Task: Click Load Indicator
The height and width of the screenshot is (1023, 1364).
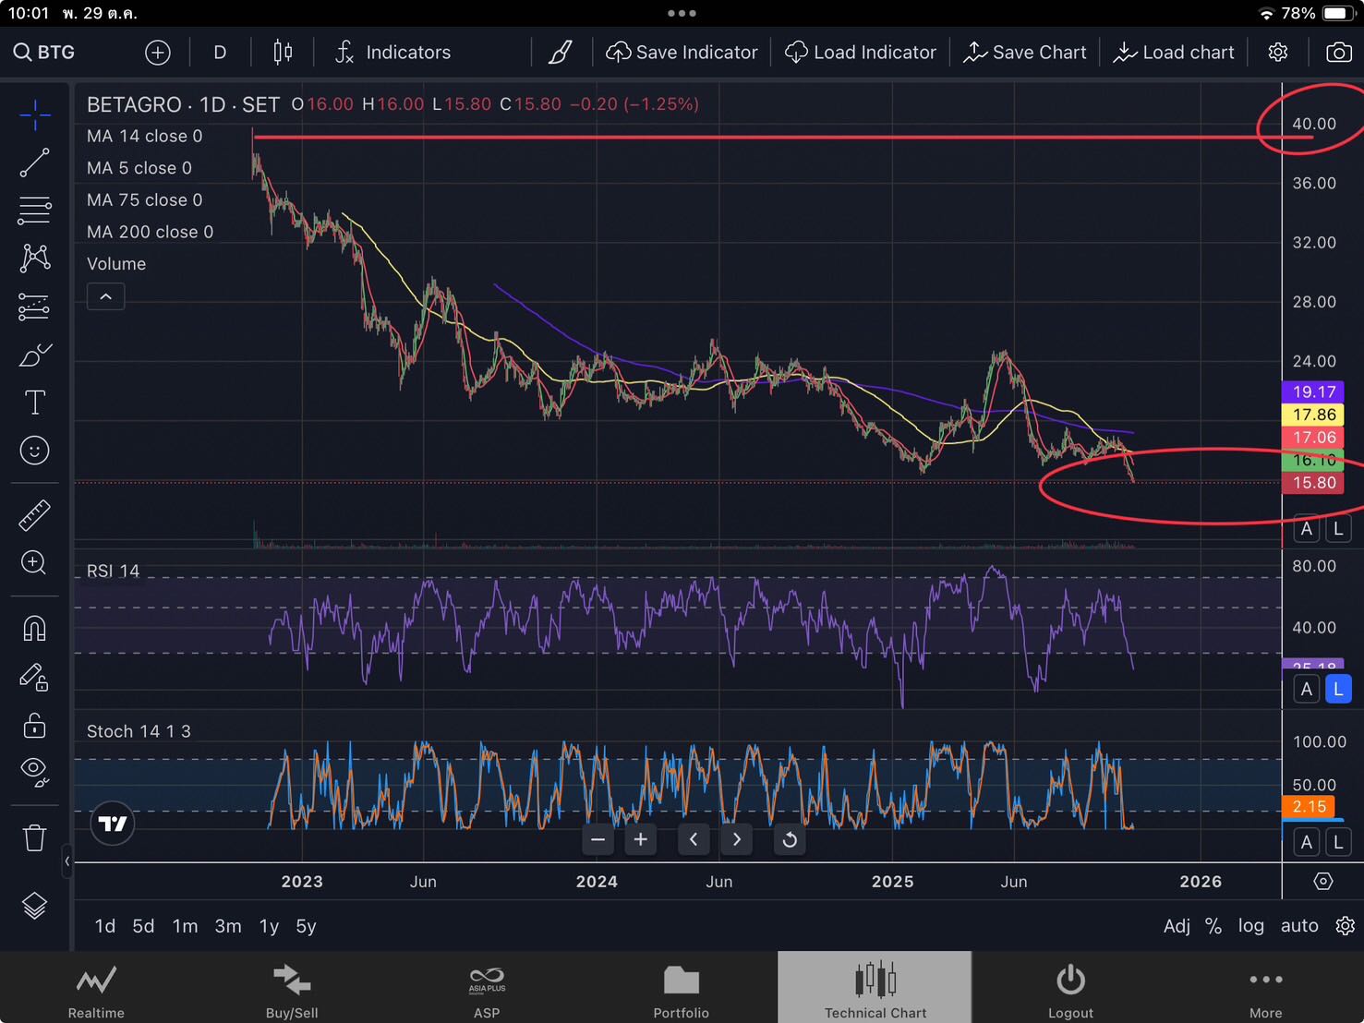Action: point(860,53)
